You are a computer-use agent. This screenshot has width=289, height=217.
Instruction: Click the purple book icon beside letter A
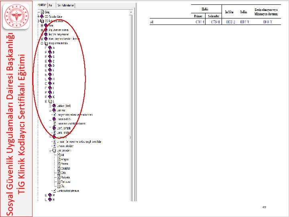point(50,47)
